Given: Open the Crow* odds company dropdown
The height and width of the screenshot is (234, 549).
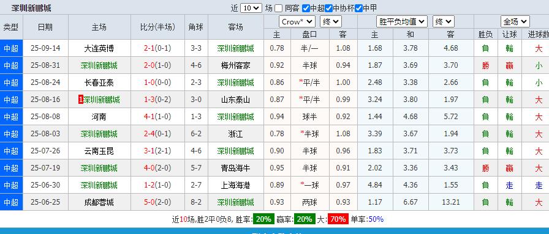Looking at the screenshot, I should (x=297, y=21).
